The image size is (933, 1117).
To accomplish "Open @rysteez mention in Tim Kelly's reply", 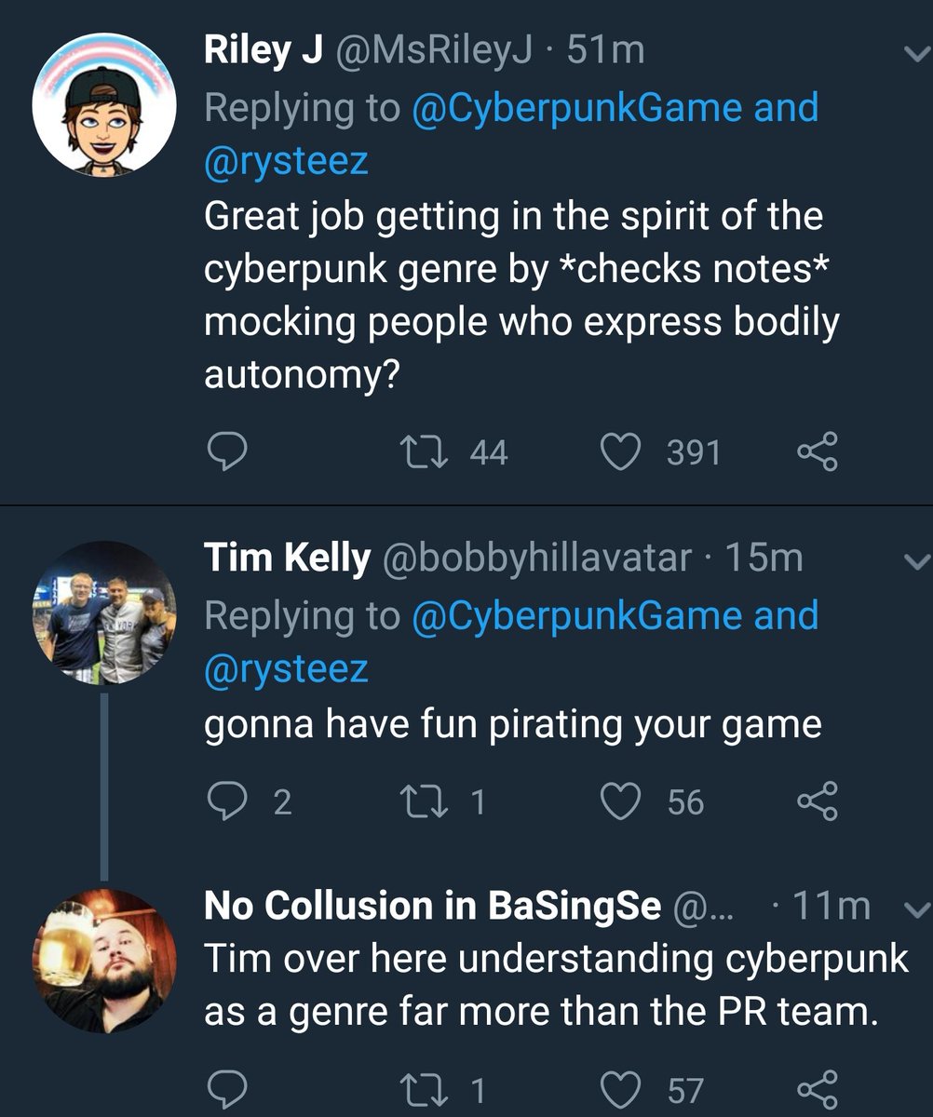I will click(286, 668).
